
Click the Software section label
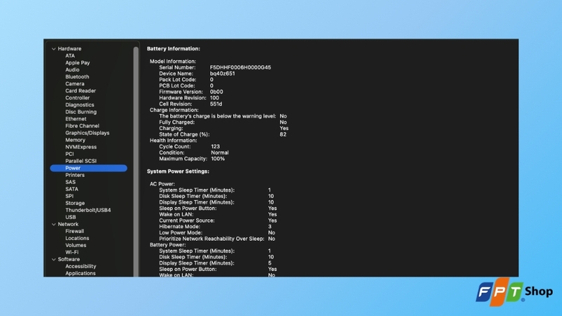pyautogui.click(x=69, y=259)
